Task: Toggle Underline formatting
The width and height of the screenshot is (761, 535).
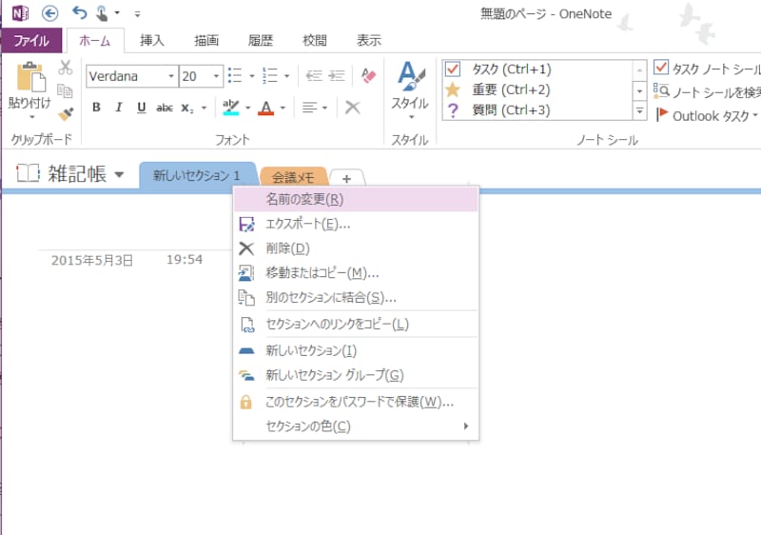Action: [141, 108]
